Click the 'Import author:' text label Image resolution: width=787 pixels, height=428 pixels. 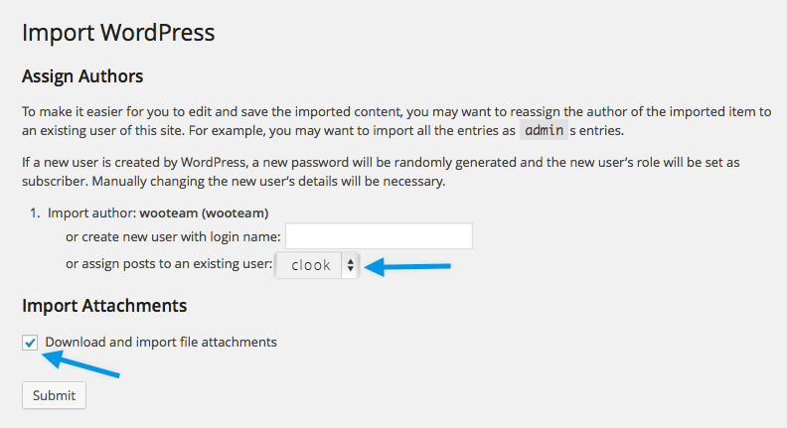[91, 213]
